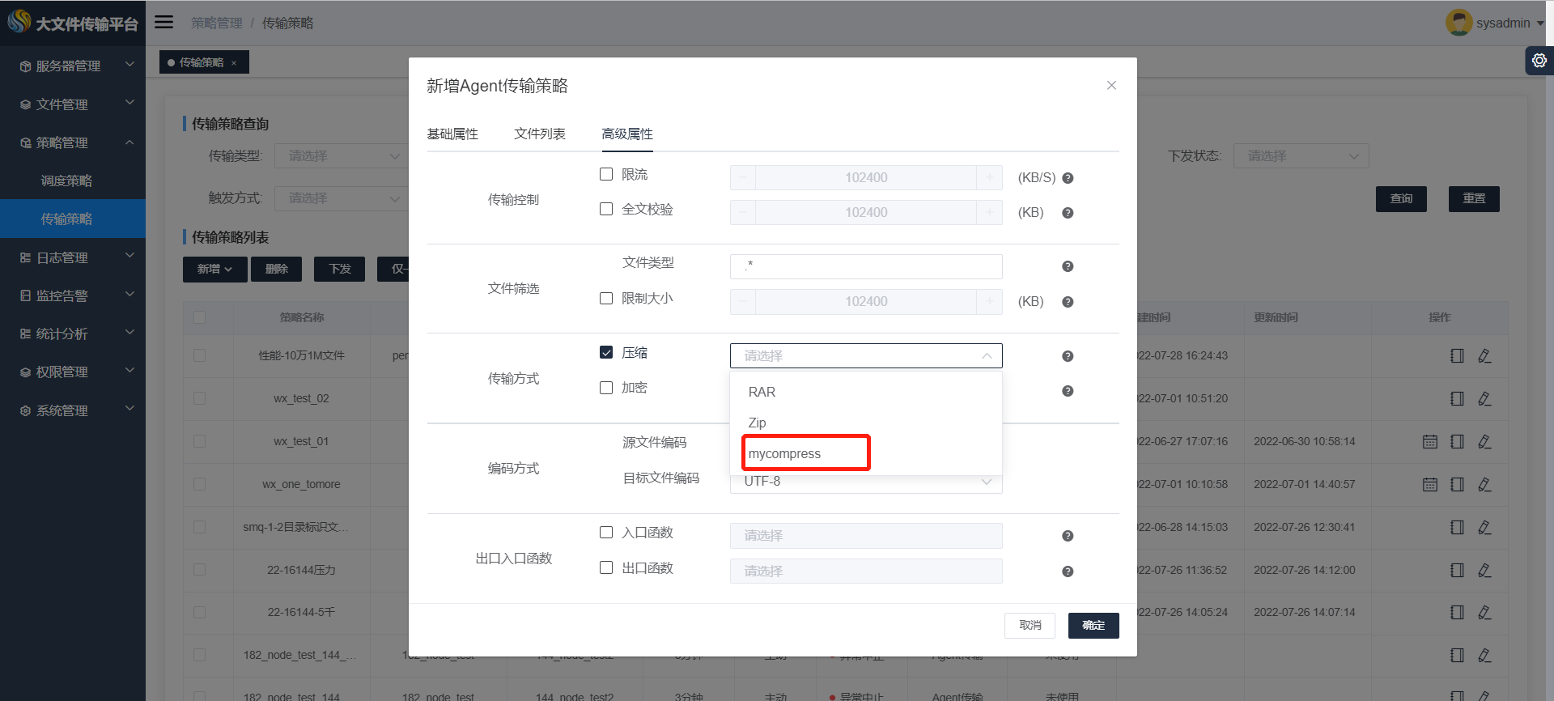Uncheck the 压缩 checkbox
The image size is (1554, 701).
[606, 352]
